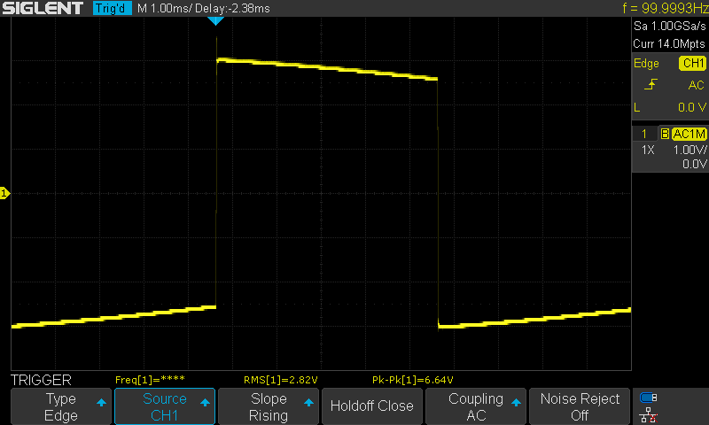Click the blue arrow on Slope softkey

(x=308, y=402)
